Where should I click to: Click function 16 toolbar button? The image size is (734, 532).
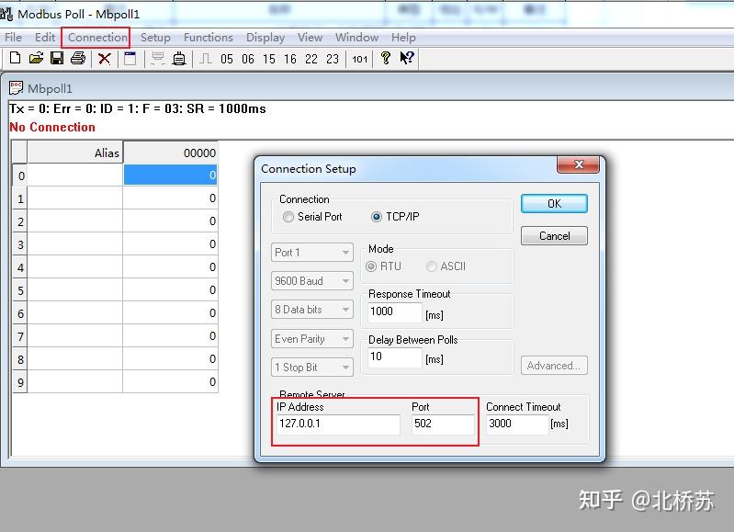[x=289, y=59]
